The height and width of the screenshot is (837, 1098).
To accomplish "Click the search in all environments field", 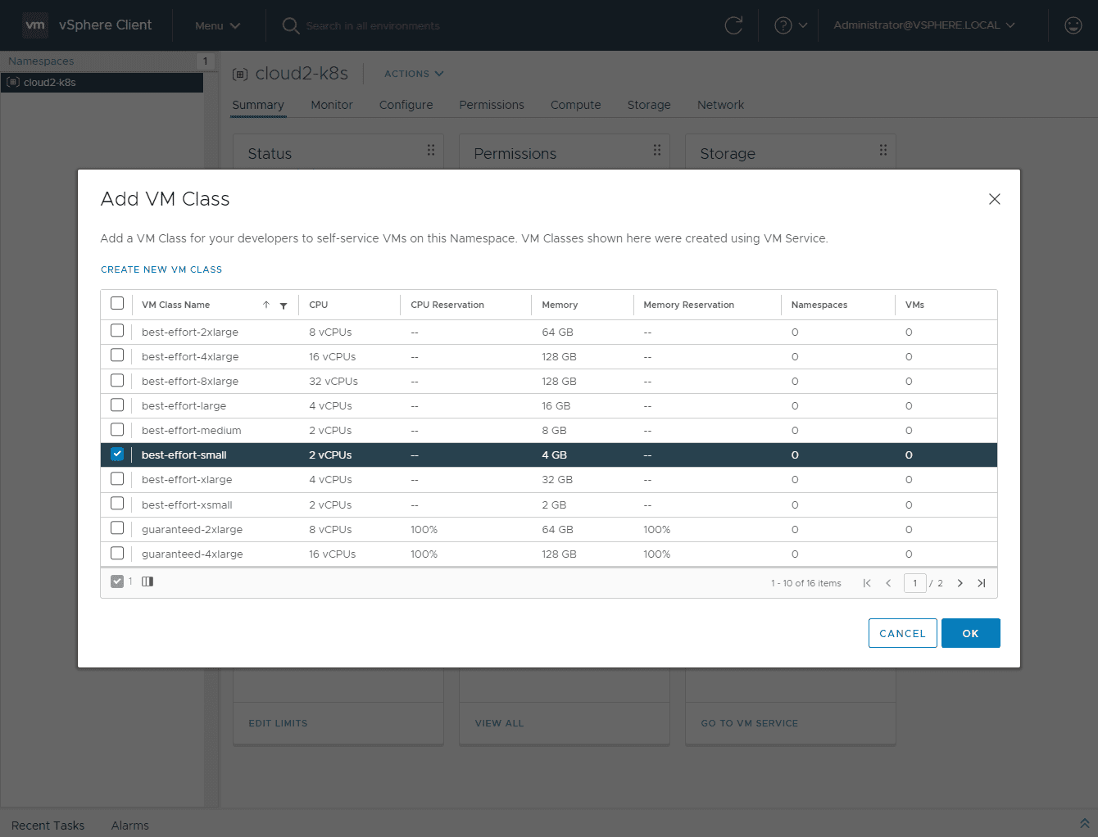I will pos(373,26).
